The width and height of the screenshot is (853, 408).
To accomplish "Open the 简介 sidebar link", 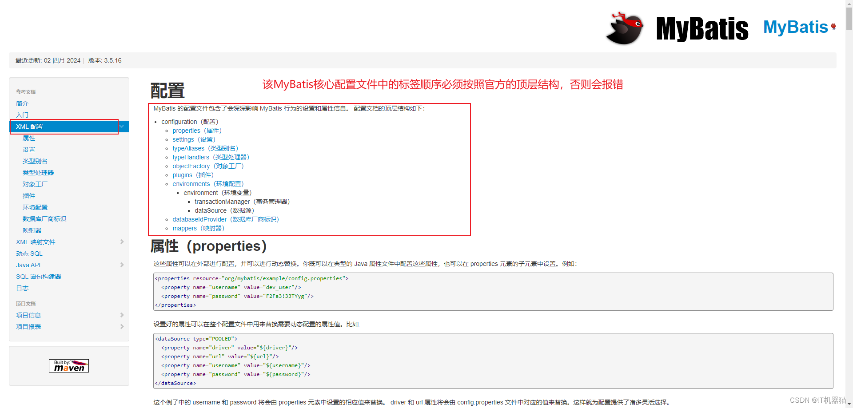I will click(x=22, y=103).
